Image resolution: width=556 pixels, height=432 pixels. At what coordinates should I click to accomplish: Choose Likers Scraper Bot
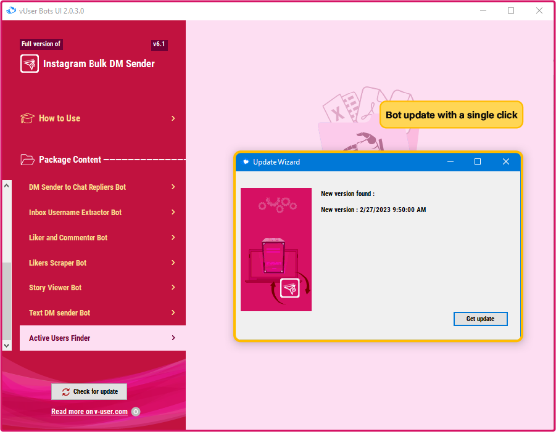tap(102, 263)
